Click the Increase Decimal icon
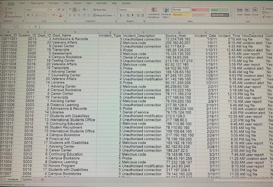Screen dimensions: 273x187 tap(138, 16)
